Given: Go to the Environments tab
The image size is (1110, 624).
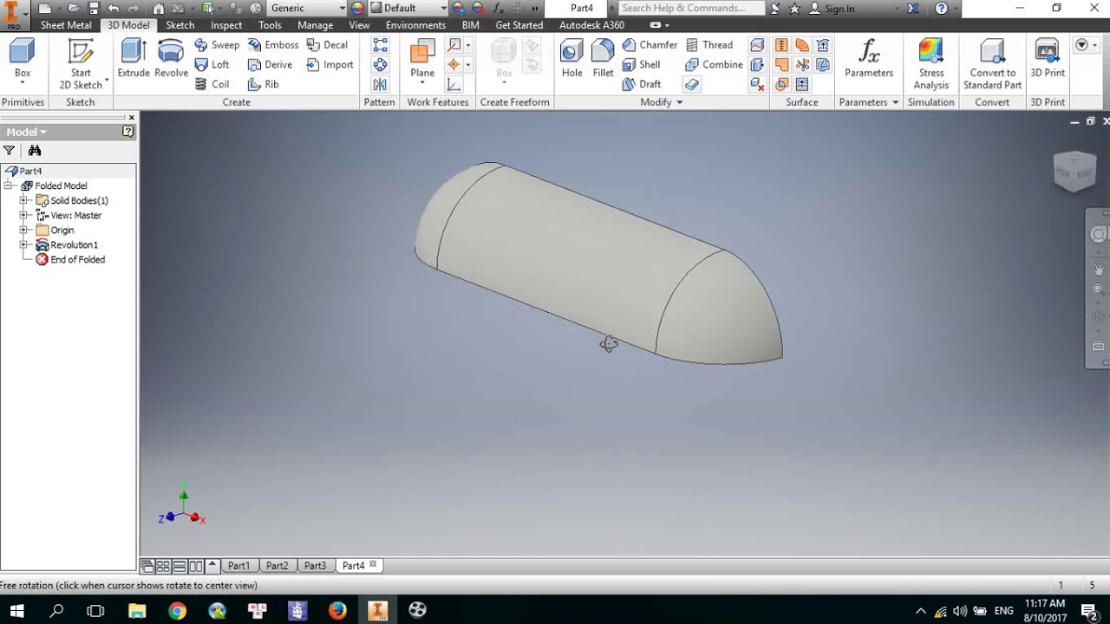Looking at the screenshot, I should [416, 25].
